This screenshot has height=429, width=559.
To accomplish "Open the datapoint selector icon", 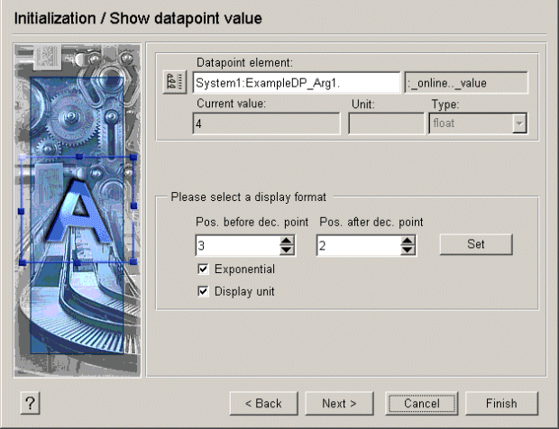I will click(x=170, y=83).
